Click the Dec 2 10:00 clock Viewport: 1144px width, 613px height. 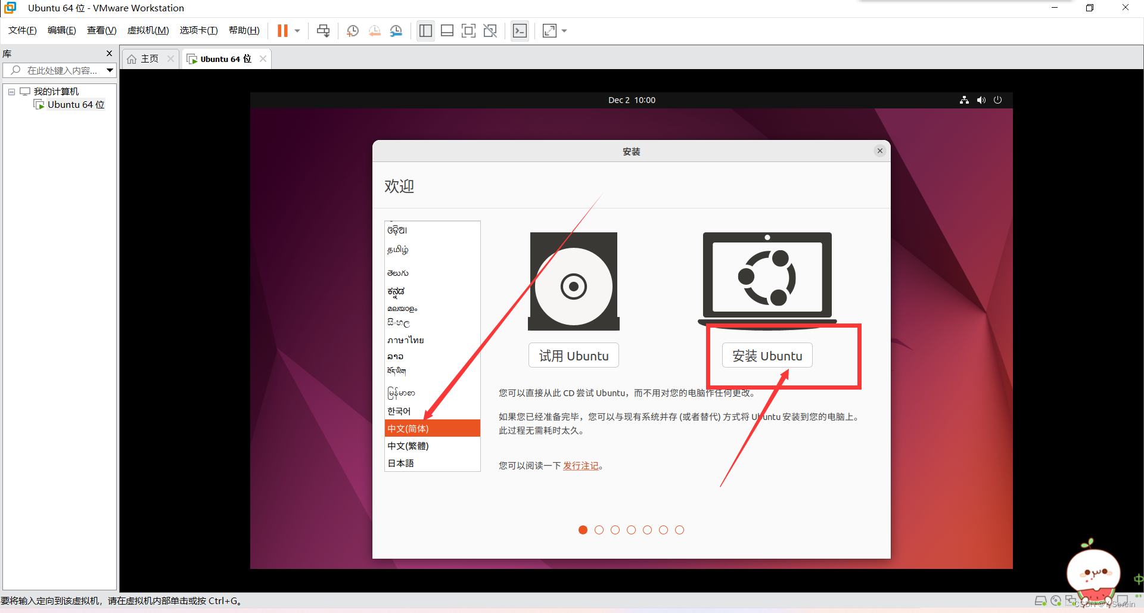632,100
